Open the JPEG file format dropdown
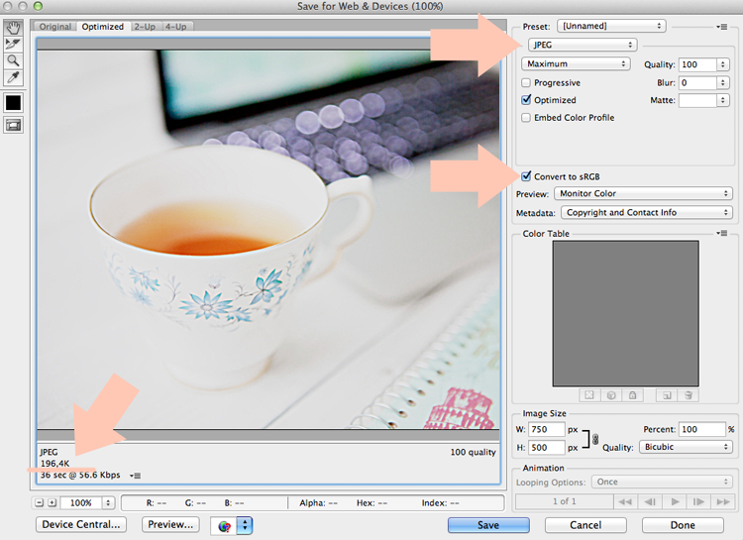The height and width of the screenshot is (540, 743). point(583,45)
